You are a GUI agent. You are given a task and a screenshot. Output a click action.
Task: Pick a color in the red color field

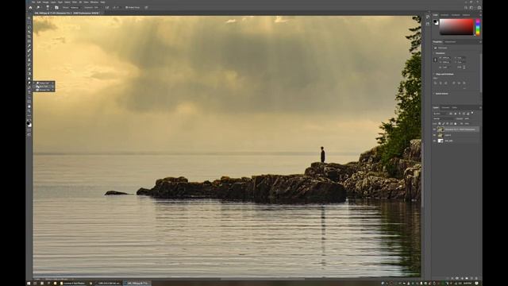[456, 26]
